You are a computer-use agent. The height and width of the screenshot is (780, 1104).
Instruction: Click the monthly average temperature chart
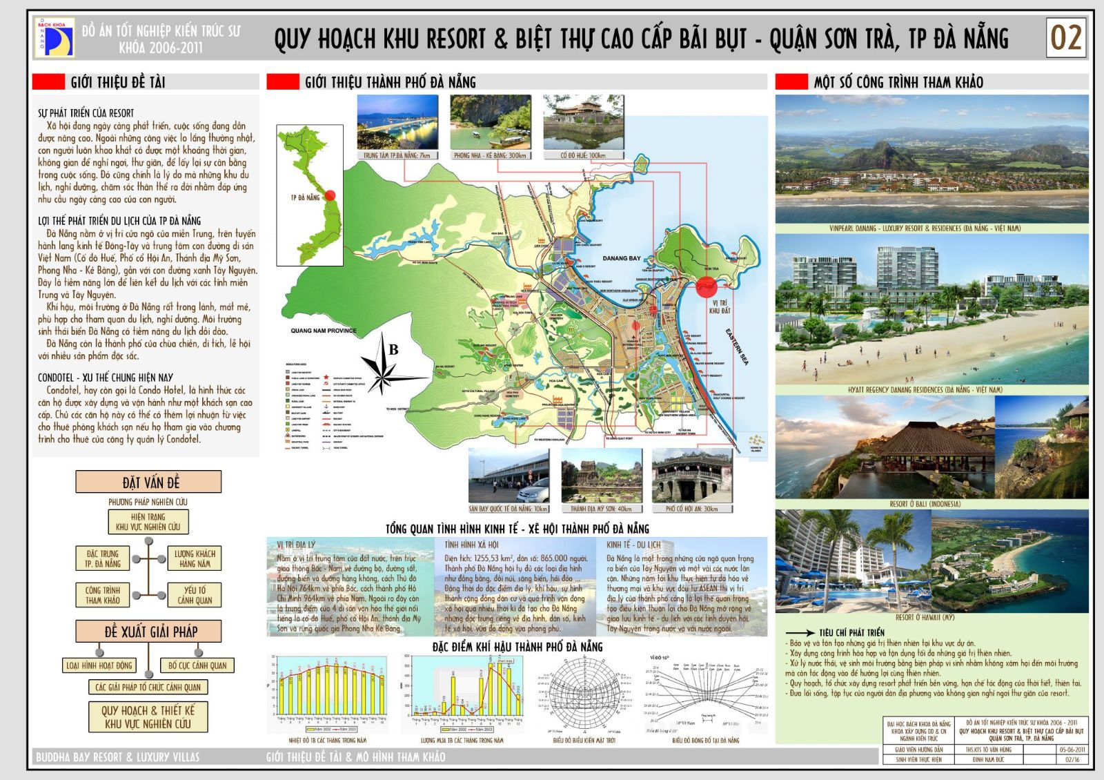[x=328, y=692]
